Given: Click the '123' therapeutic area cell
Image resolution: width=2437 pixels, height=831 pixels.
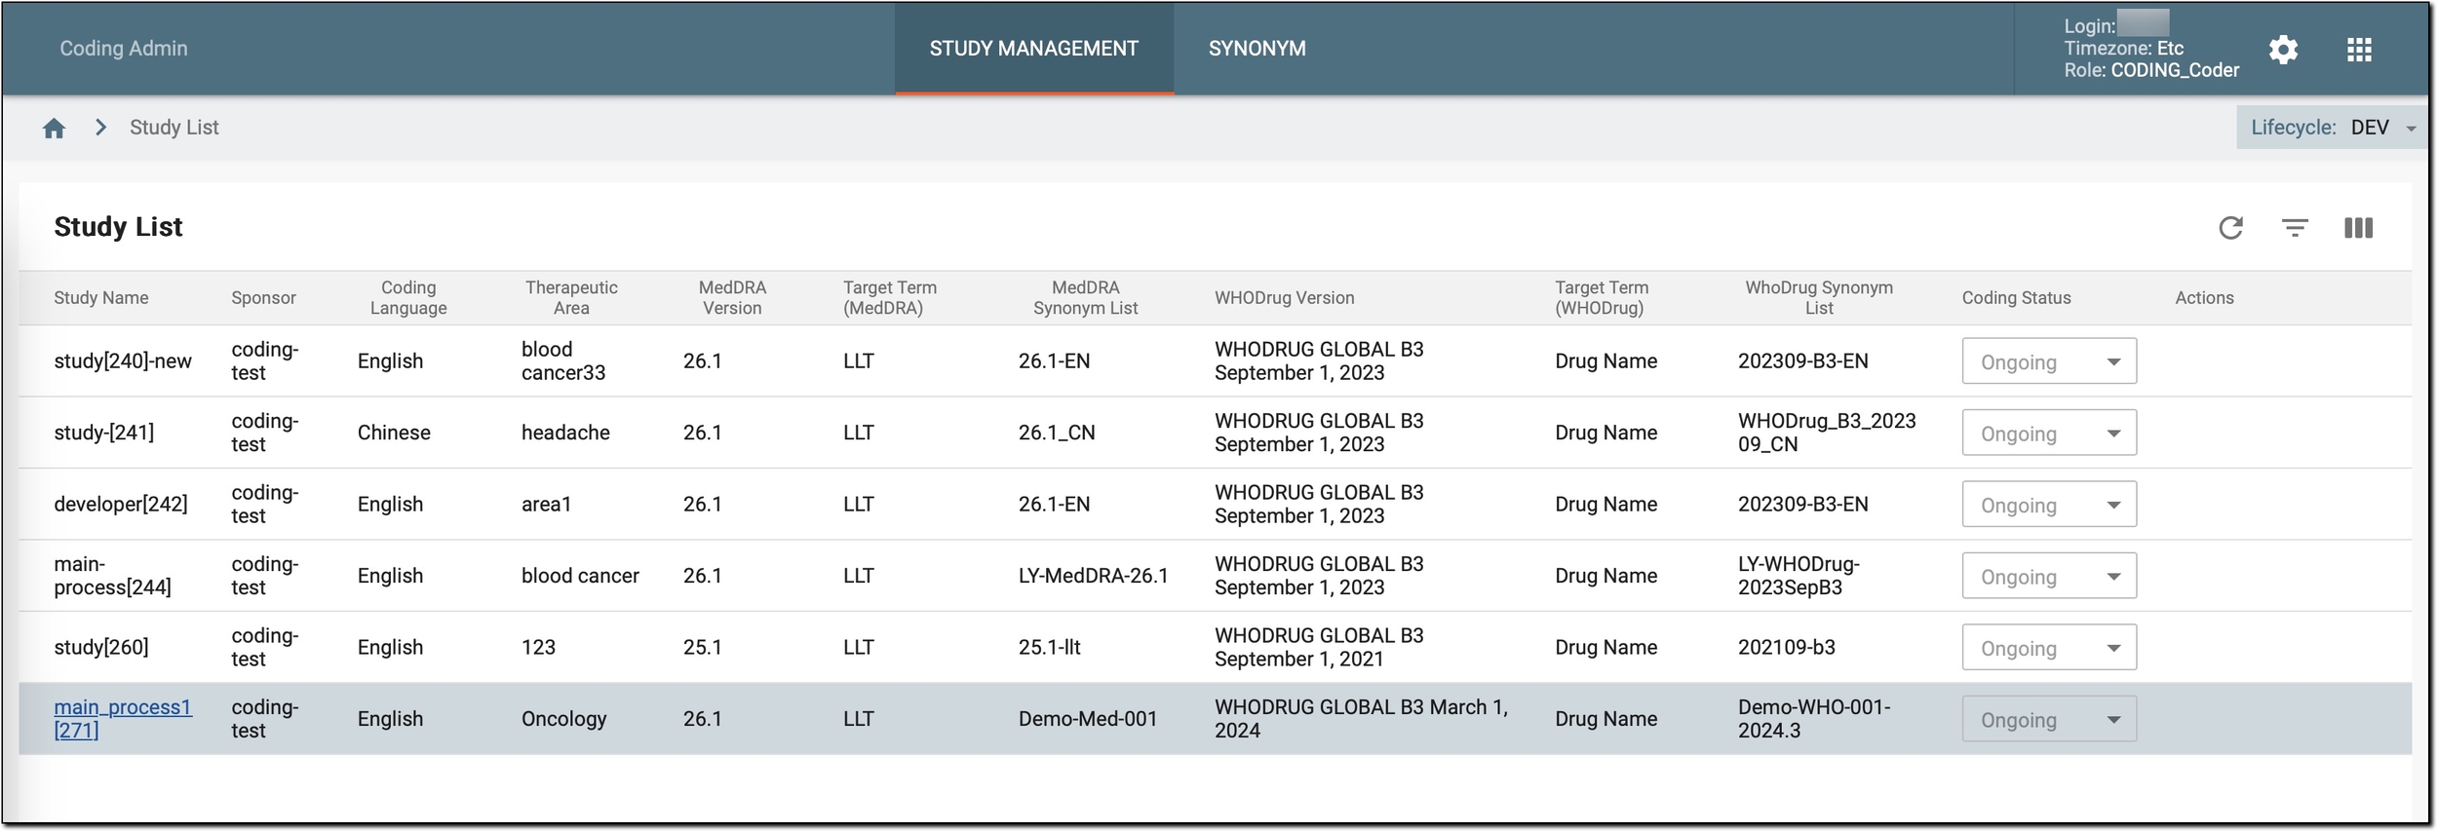Looking at the screenshot, I should 538,648.
